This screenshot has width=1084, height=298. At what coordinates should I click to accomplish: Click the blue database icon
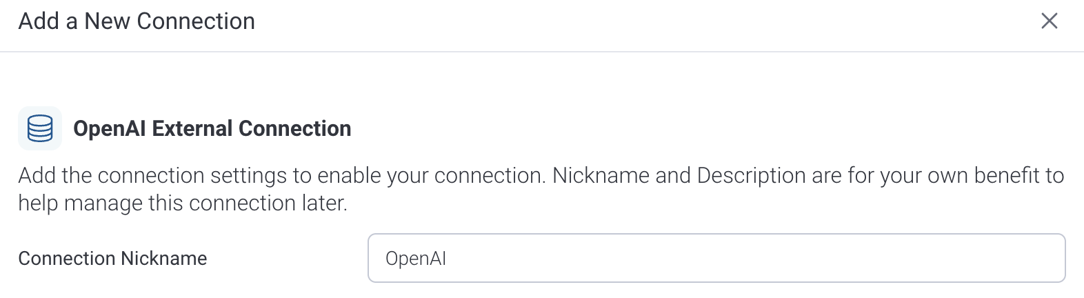(x=40, y=128)
